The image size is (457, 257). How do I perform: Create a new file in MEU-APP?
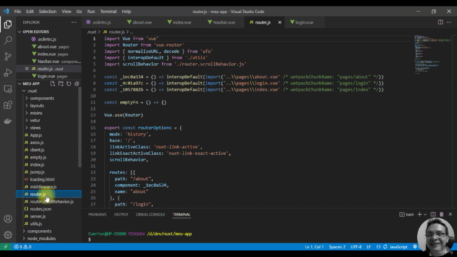point(52,84)
